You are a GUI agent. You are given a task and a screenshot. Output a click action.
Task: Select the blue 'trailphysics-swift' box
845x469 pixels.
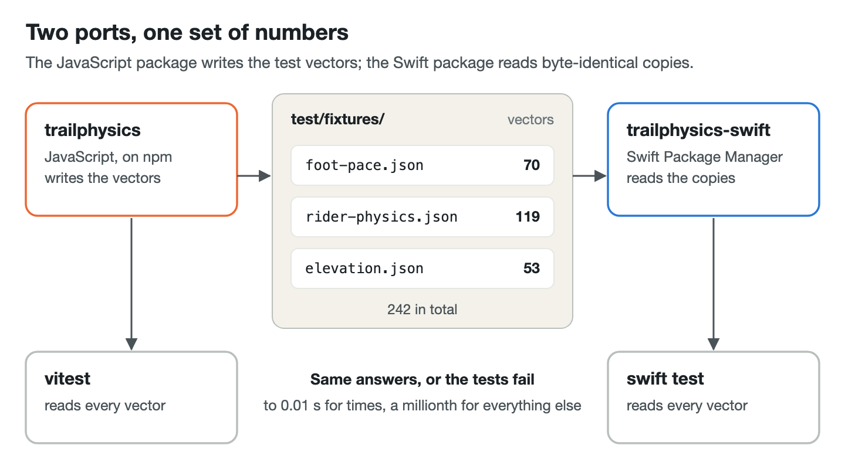pyautogui.click(x=713, y=159)
